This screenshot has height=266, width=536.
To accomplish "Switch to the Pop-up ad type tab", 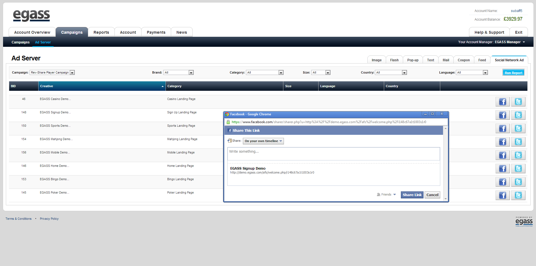I will [413, 60].
